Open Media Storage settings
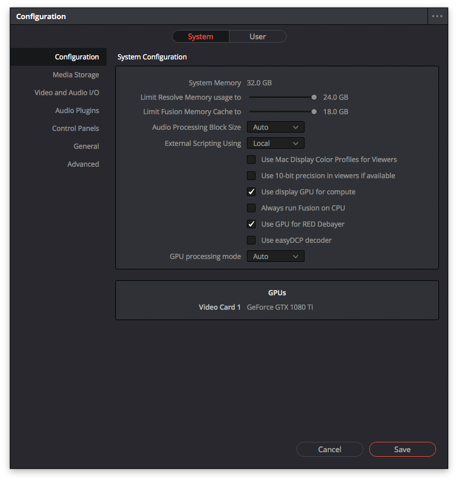 point(76,75)
